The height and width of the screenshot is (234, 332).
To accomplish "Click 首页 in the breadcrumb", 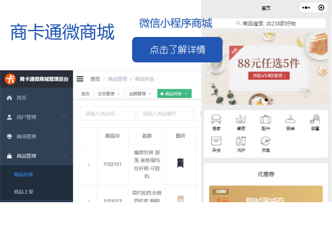I will pyautogui.click(x=95, y=79).
